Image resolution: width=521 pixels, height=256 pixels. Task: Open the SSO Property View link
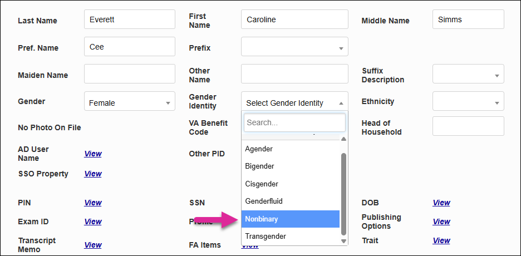(93, 174)
